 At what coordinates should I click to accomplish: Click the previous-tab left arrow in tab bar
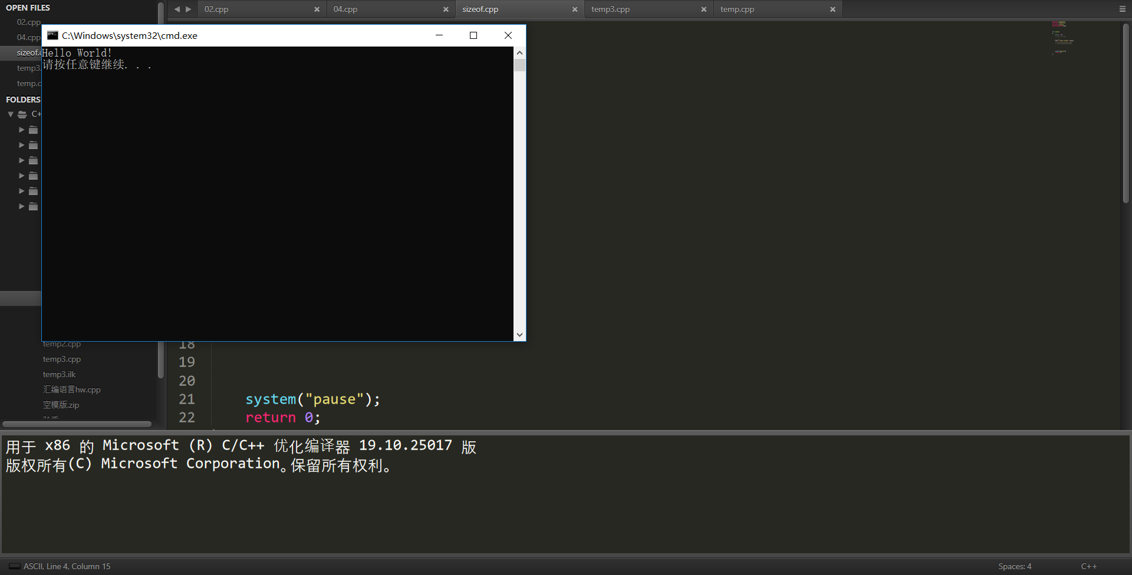coord(177,9)
